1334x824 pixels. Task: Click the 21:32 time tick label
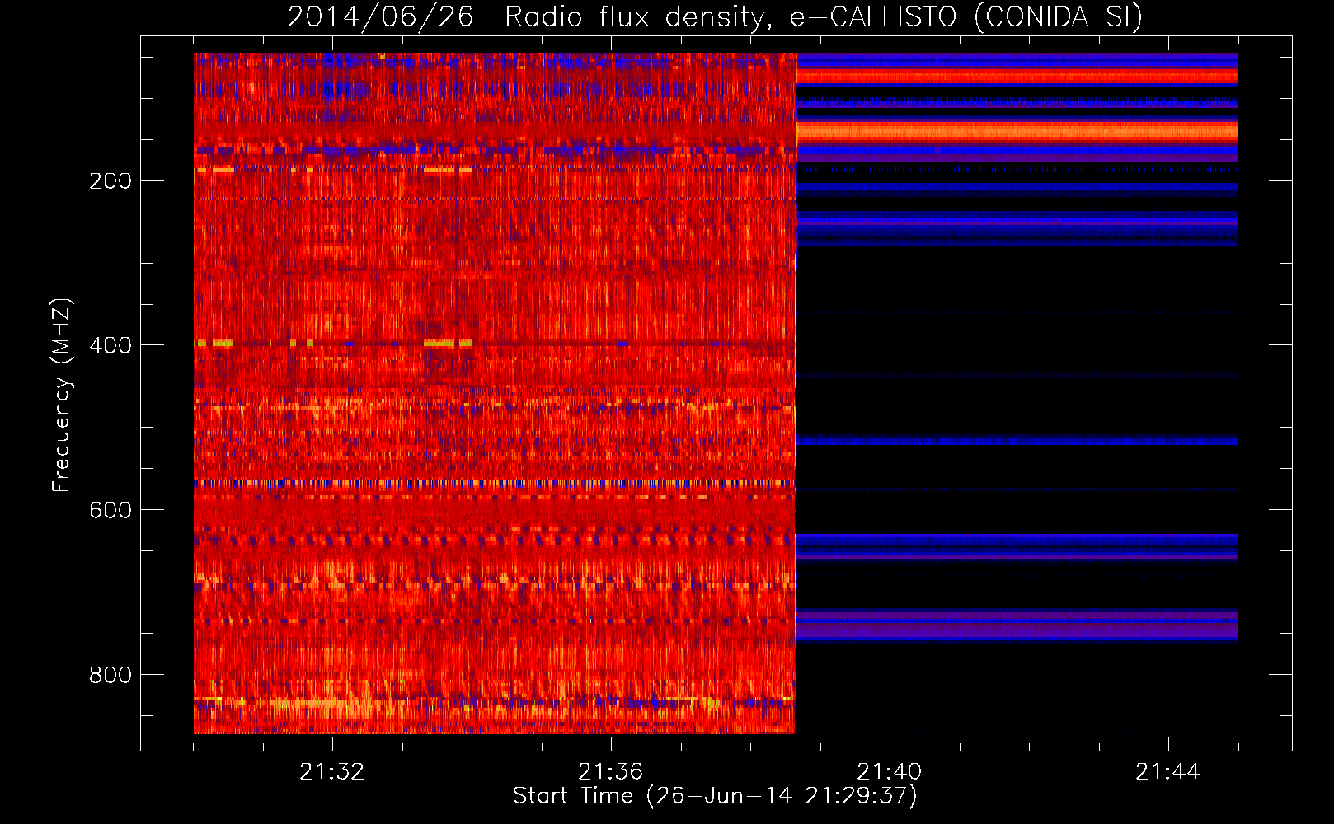pyautogui.click(x=331, y=772)
